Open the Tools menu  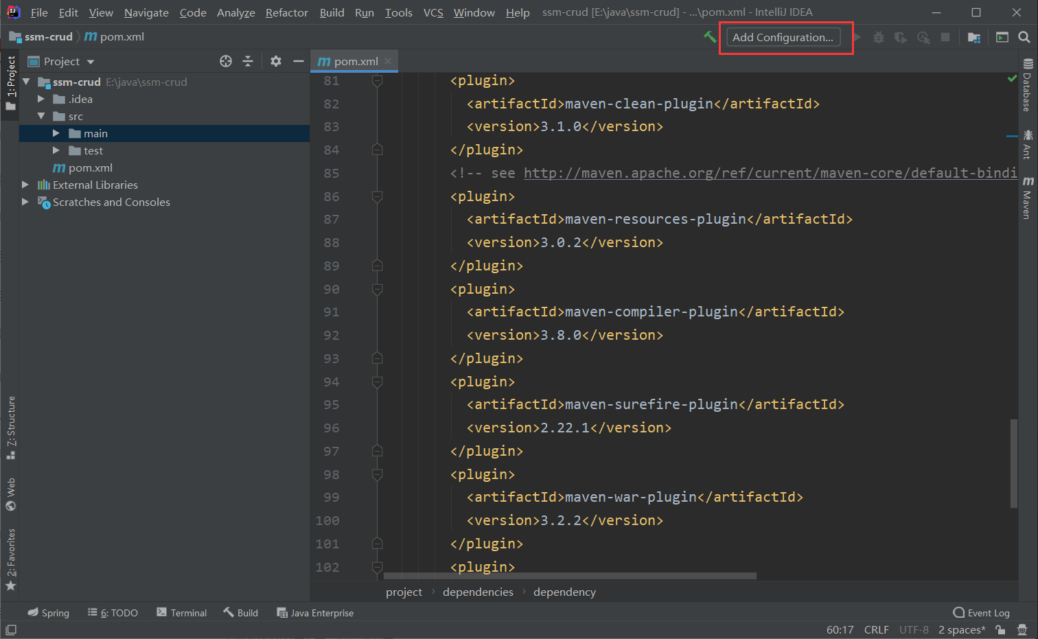coord(399,12)
